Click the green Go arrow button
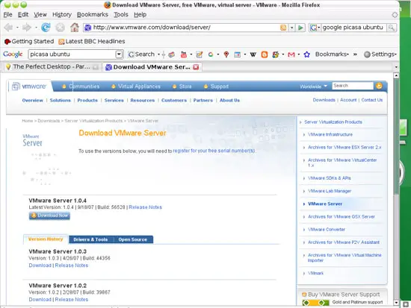 click(x=300, y=28)
